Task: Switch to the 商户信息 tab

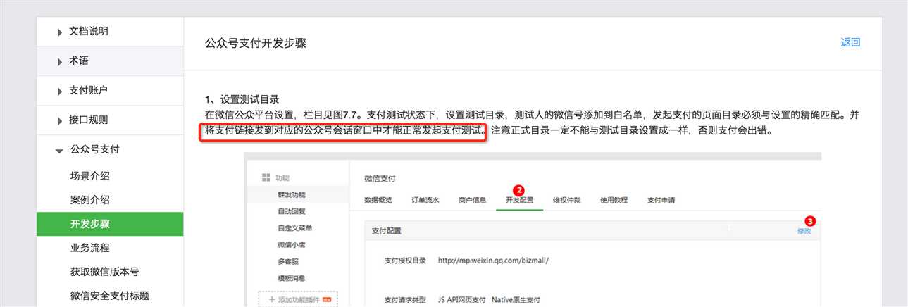Action: (x=473, y=200)
